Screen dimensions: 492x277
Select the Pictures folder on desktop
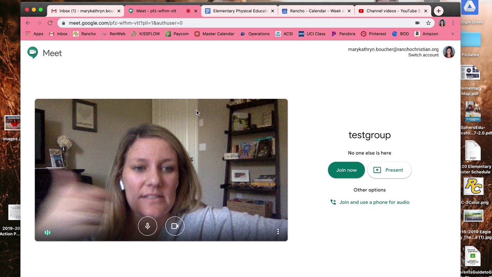(x=470, y=44)
